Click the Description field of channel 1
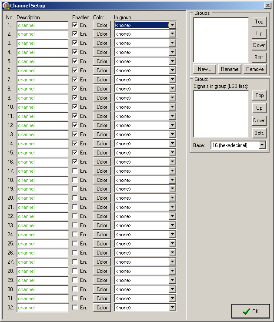Image resolution: width=274 pixels, height=322 pixels. click(43, 25)
